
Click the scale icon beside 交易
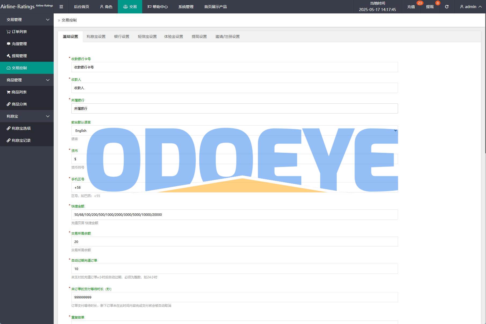tap(125, 7)
